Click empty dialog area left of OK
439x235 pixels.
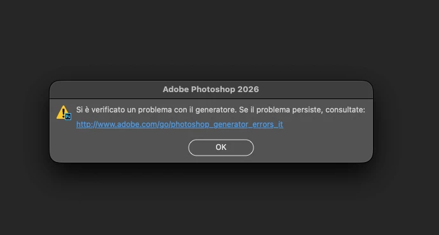click(119, 147)
